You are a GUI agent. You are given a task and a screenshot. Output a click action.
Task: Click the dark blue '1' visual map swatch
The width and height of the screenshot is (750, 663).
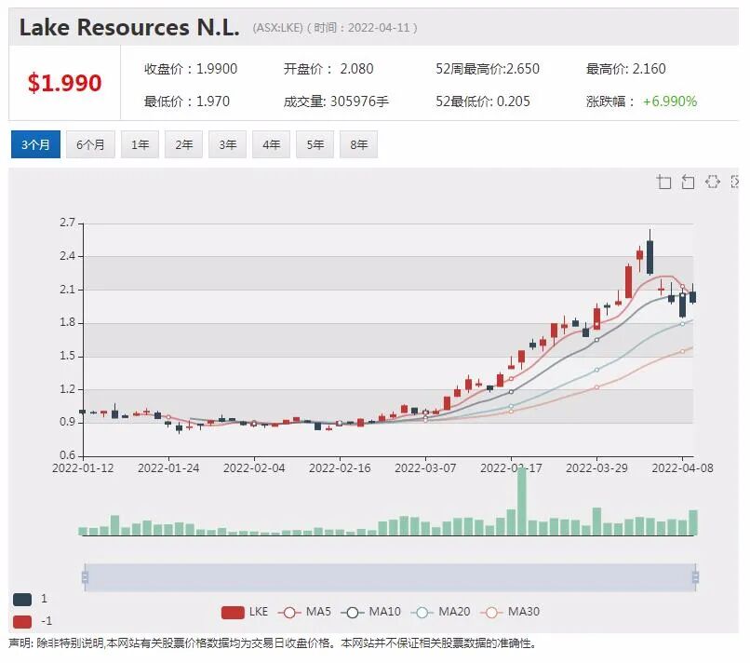point(22,600)
